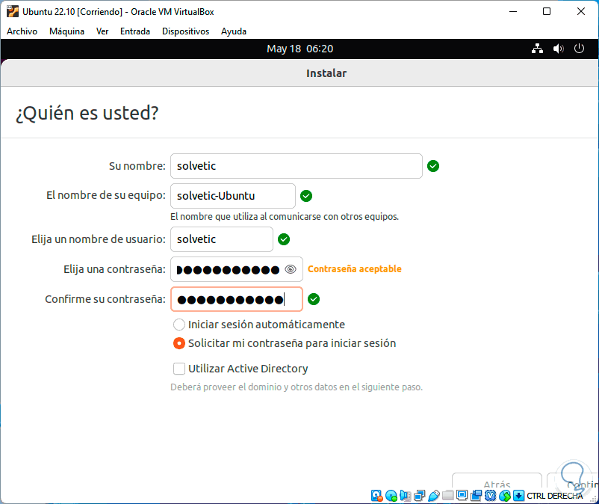Click the VirtualBox window title icon

click(12, 11)
